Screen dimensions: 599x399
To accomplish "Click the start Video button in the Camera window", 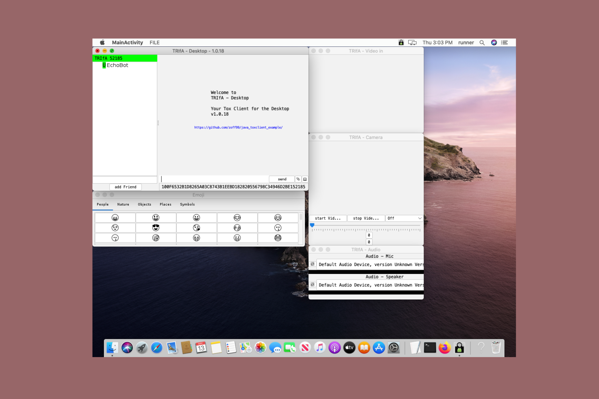I will click(328, 218).
